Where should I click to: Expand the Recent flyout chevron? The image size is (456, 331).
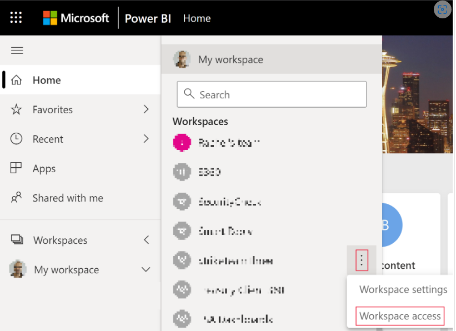(x=146, y=139)
